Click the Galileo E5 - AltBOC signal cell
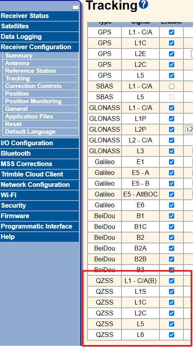The image size is (193, 347). [140, 194]
